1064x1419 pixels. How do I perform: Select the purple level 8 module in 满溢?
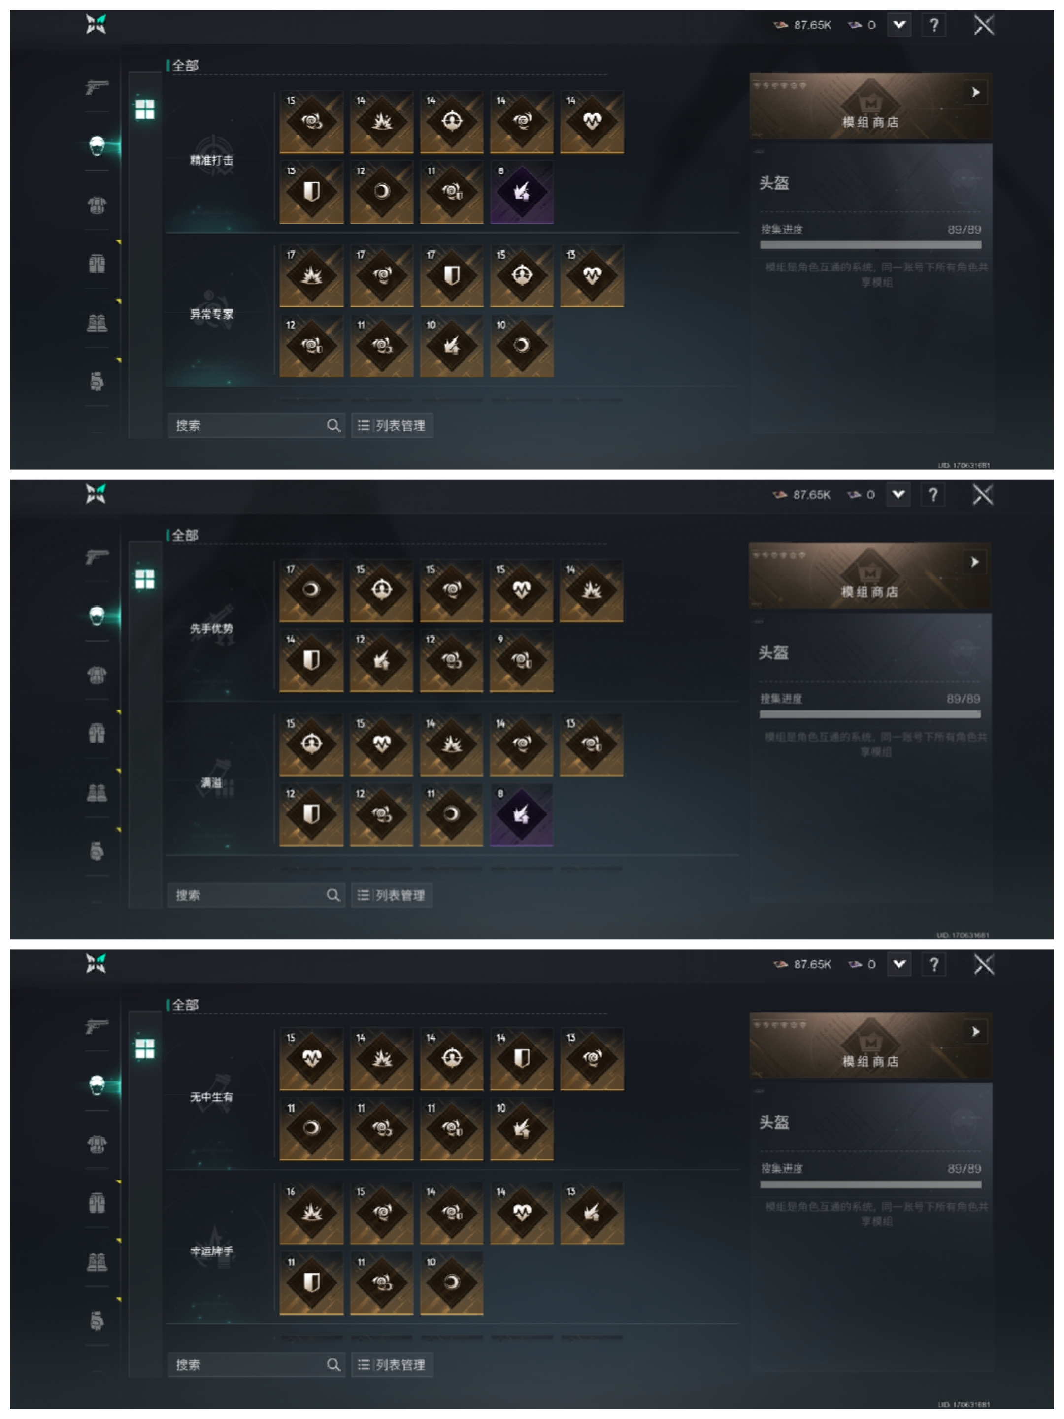coord(522,815)
